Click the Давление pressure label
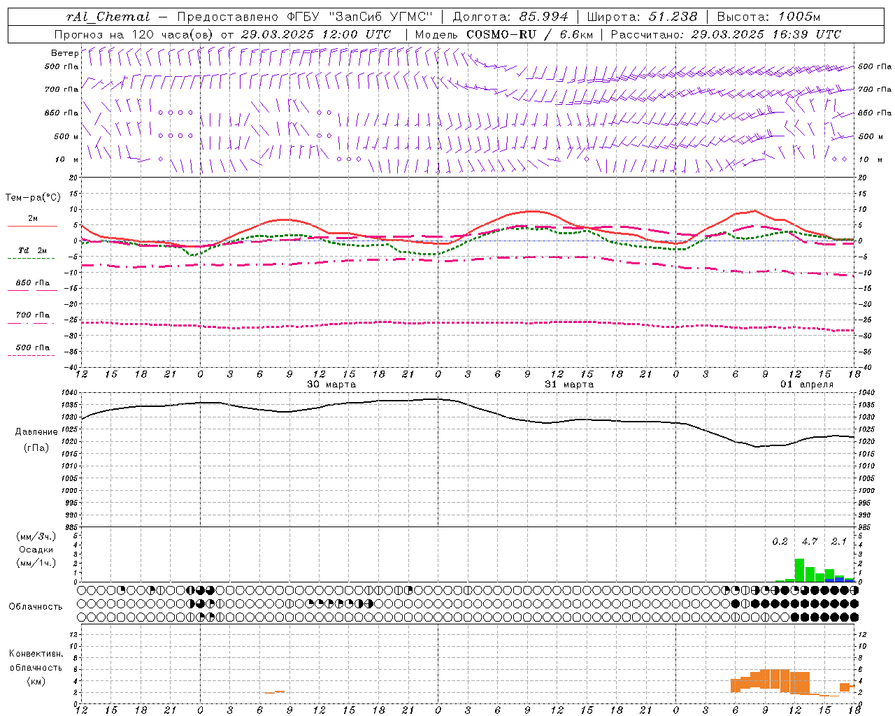The width and height of the screenshot is (895, 716). 36,432
